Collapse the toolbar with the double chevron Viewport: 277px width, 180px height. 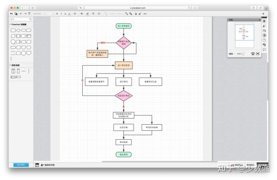click(263, 13)
